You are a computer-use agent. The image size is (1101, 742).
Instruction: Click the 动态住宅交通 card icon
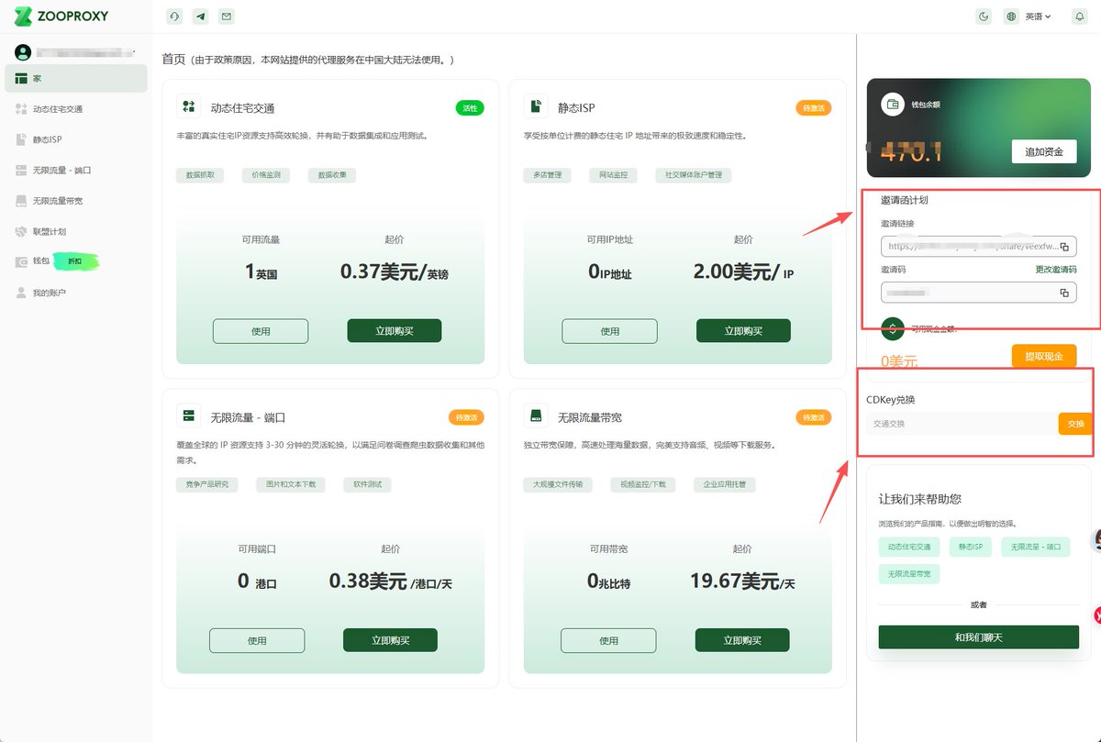click(189, 107)
